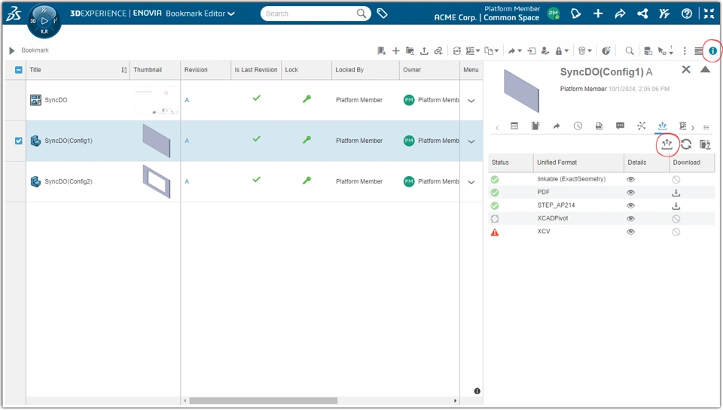Toggle the information panel icon

(x=713, y=50)
